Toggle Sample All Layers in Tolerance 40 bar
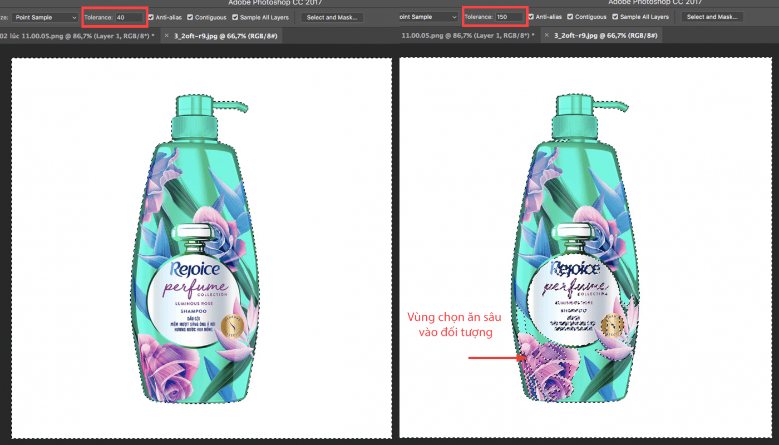 pyautogui.click(x=235, y=17)
